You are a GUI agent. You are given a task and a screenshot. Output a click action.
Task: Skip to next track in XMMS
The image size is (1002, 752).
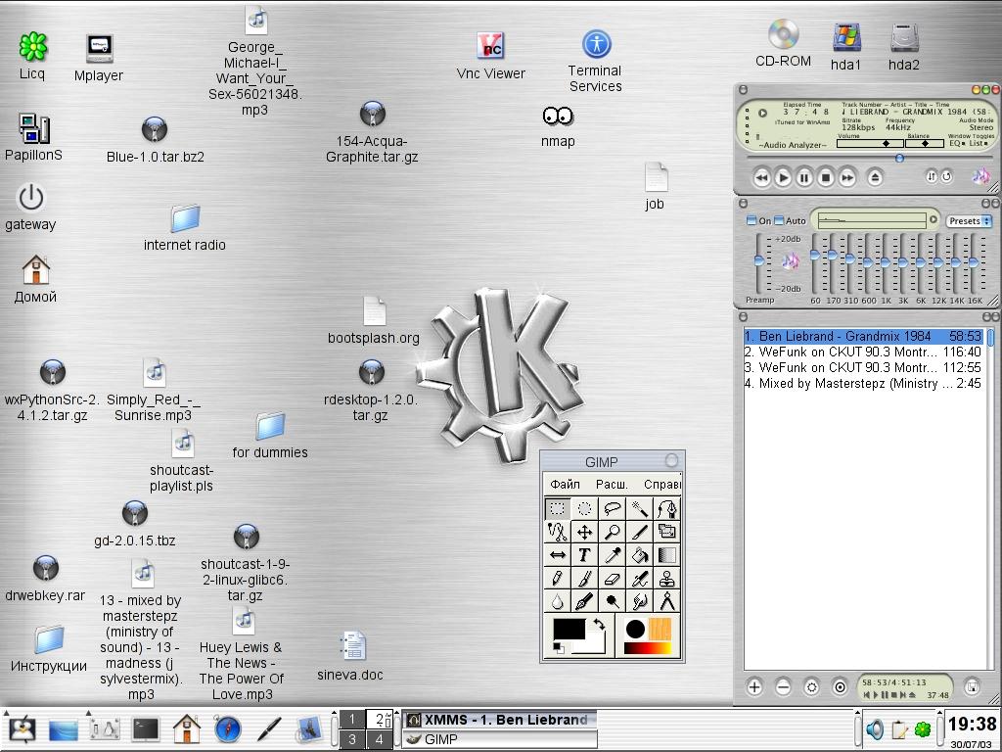tap(847, 177)
